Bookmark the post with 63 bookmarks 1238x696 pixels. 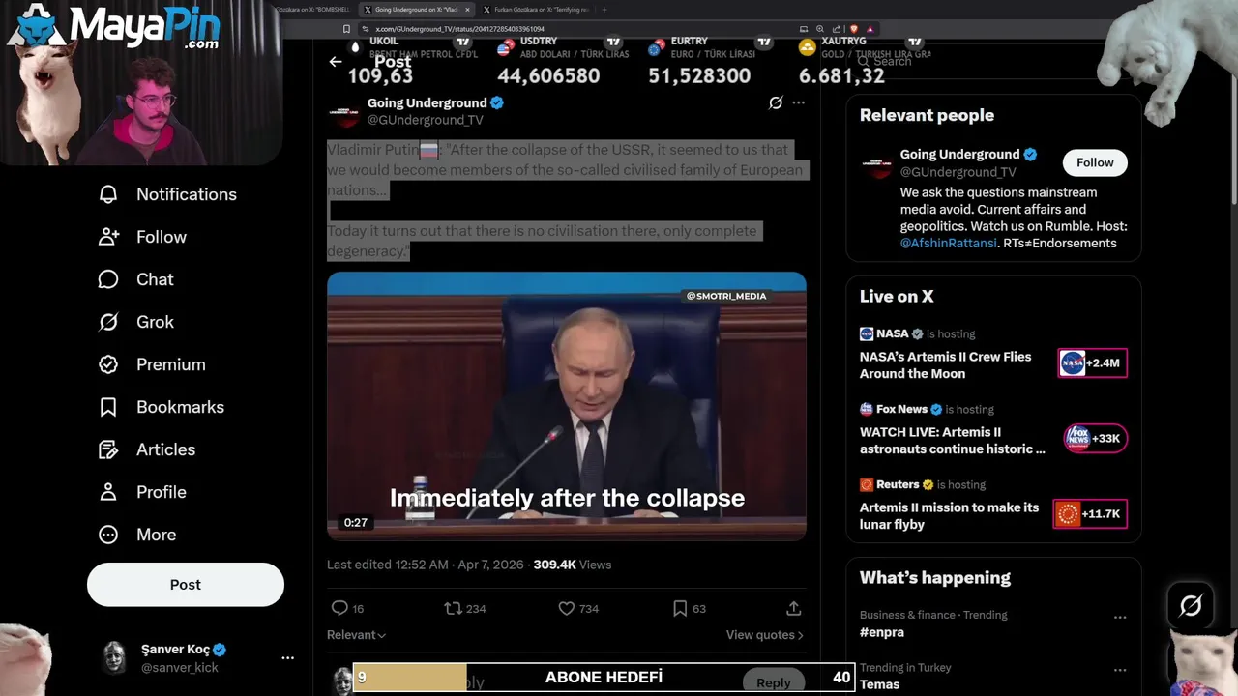[x=689, y=608]
